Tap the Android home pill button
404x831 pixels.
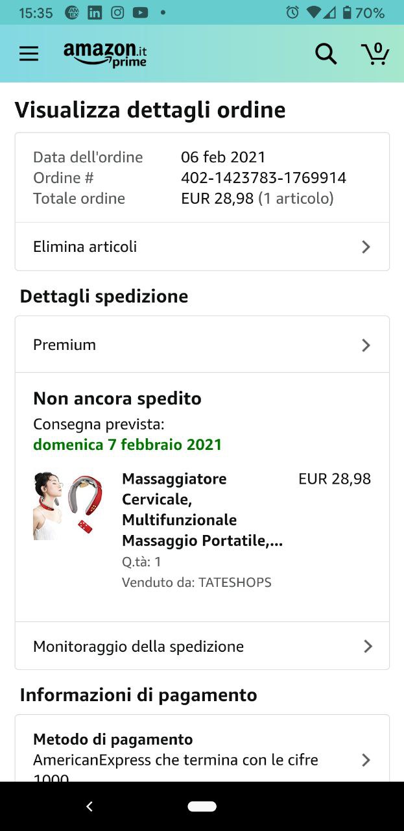(202, 806)
